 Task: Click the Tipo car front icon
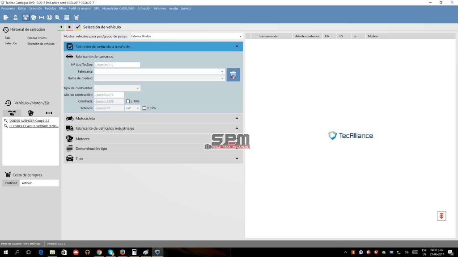(69, 158)
